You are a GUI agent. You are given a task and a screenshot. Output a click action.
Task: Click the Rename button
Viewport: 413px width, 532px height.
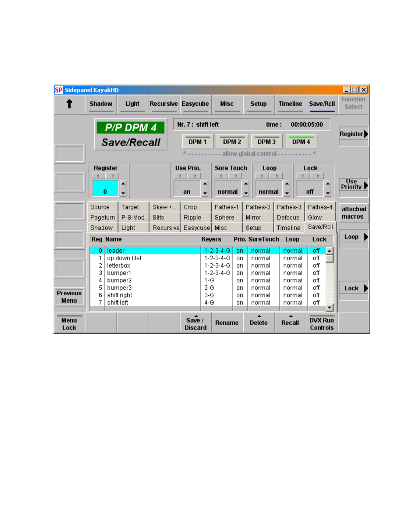pyautogui.click(x=227, y=323)
